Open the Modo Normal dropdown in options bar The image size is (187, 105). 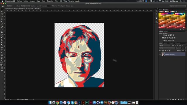25,6
